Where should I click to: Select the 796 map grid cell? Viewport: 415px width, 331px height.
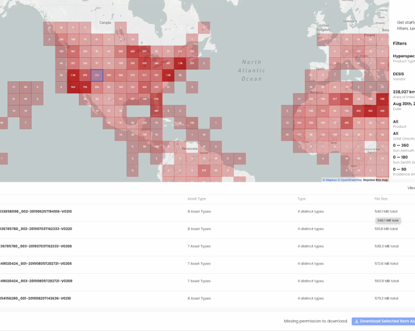click(85, 87)
